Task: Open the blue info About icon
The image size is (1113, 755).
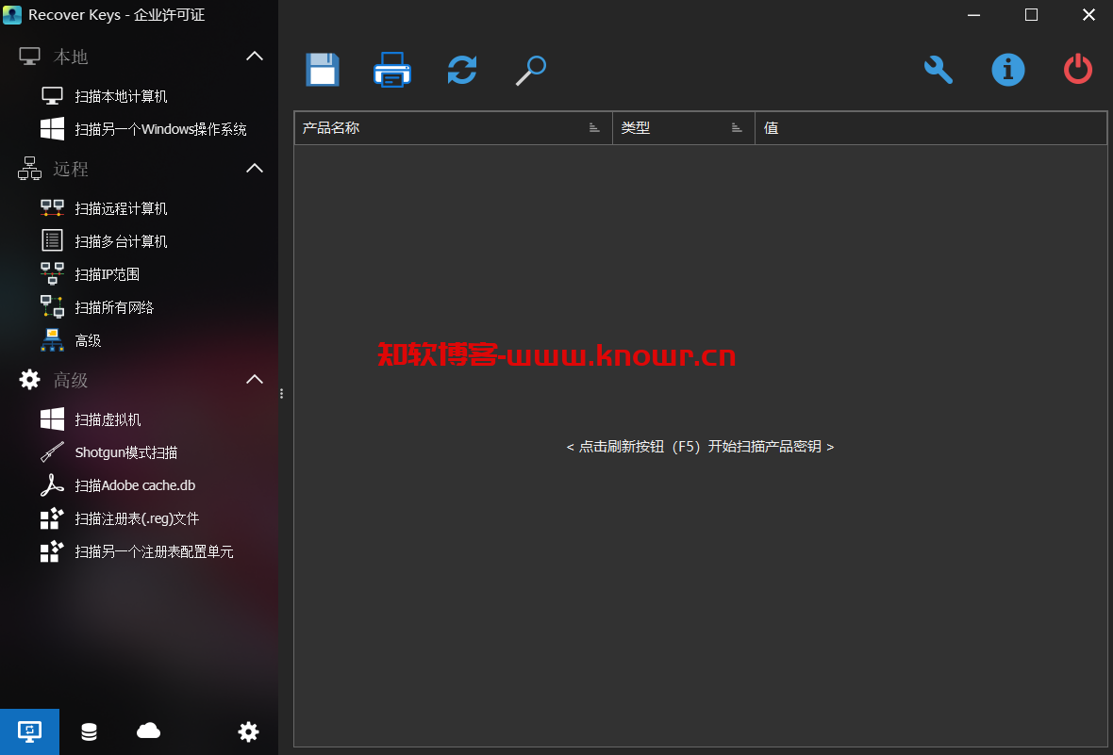Action: (1008, 70)
